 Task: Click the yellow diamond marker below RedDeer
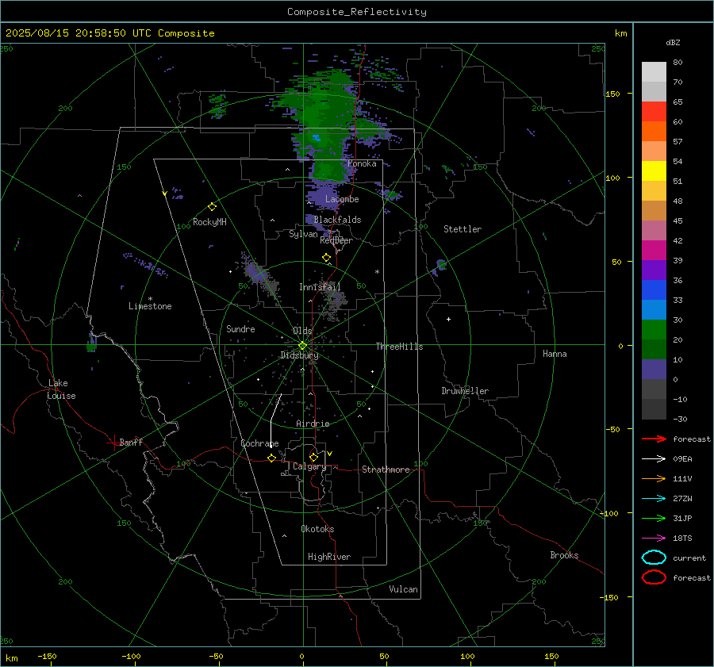pyautogui.click(x=326, y=258)
